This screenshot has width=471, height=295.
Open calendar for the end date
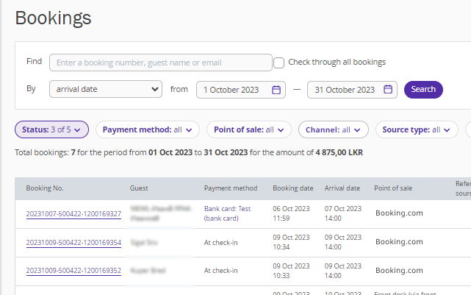[x=388, y=90]
